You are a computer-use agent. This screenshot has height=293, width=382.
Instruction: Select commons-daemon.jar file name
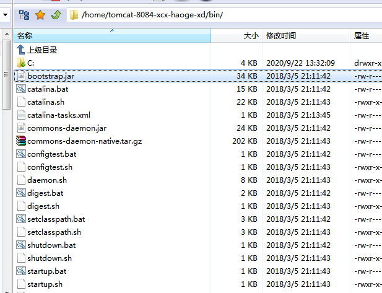pyautogui.click(x=67, y=128)
